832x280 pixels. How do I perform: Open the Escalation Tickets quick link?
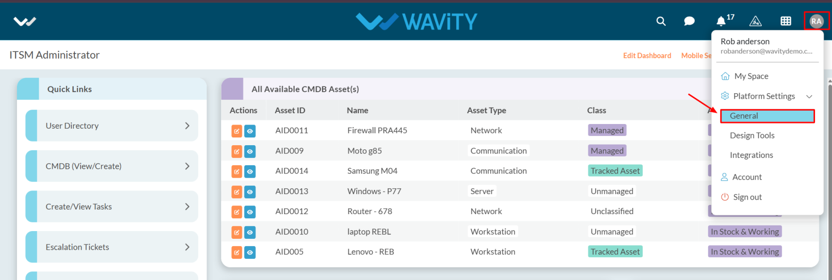111,247
